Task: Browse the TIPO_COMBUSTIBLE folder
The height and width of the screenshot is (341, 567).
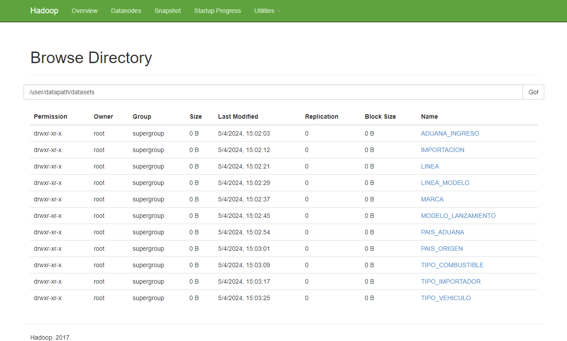Action: click(452, 265)
